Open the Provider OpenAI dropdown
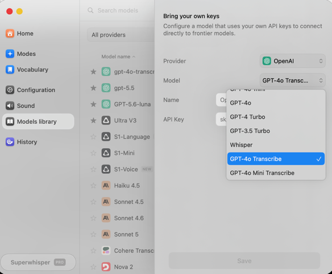The image size is (332, 274). [293, 61]
